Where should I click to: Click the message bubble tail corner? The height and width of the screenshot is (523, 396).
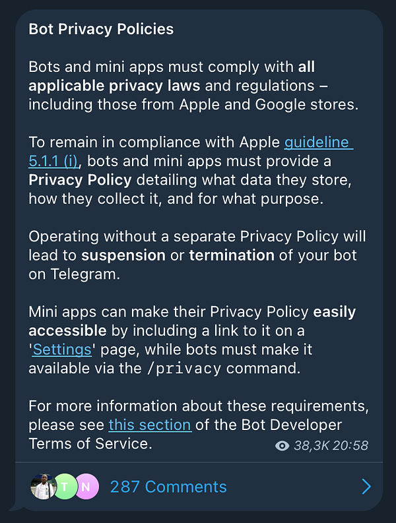point(15,506)
